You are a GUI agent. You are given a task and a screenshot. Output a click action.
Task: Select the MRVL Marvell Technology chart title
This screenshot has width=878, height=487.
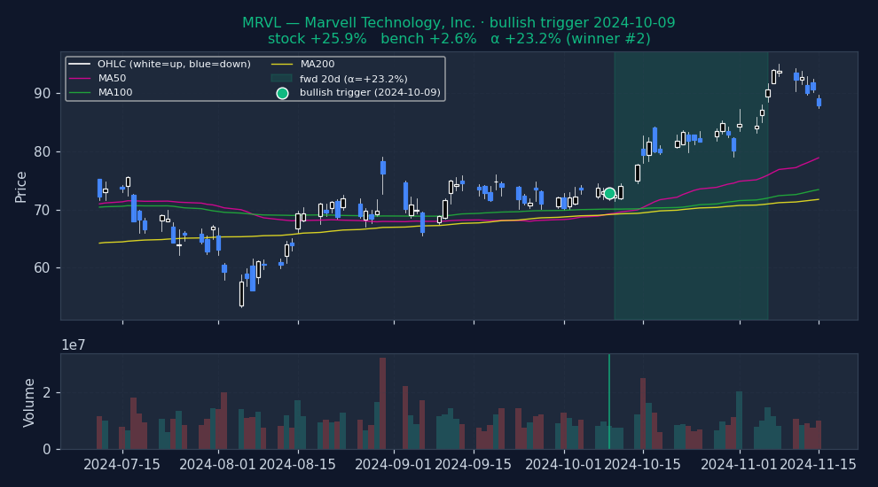point(459,23)
